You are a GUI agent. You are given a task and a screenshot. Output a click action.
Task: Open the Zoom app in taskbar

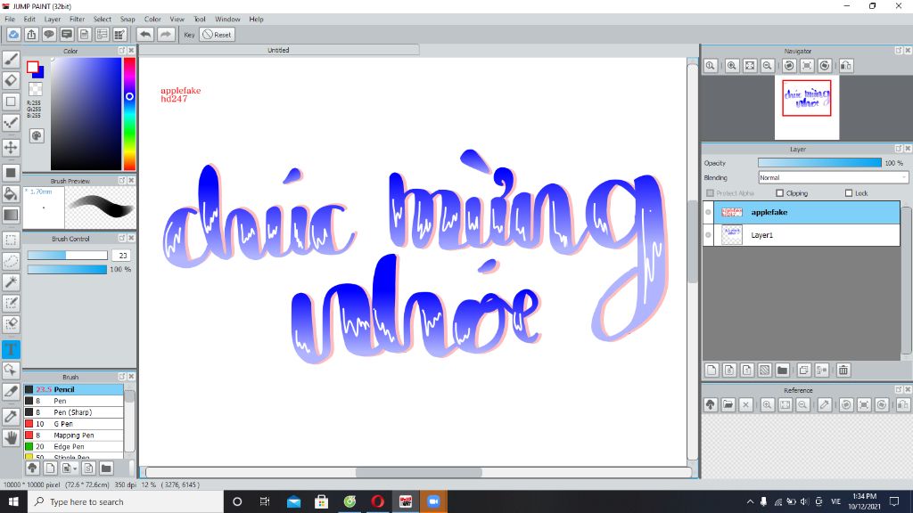(x=433, y=501)
